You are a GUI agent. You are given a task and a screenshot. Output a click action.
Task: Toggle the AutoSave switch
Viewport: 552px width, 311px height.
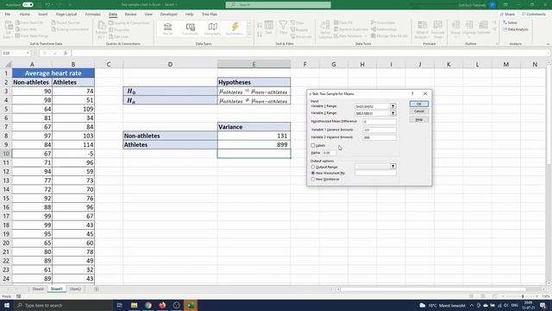[28, 4]
